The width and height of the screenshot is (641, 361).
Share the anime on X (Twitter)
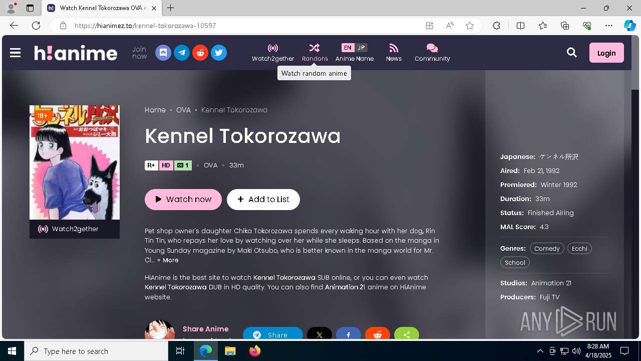point(319,333)
